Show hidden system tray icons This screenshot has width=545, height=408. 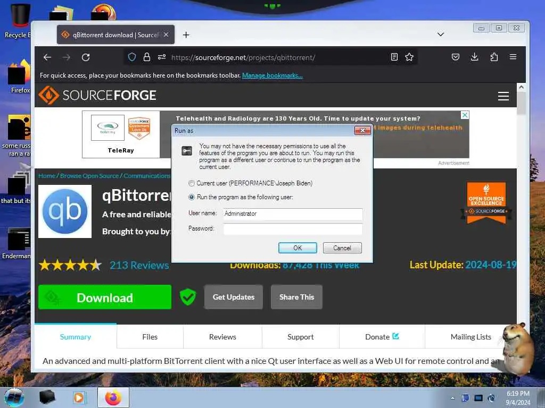[x=452, y=398]
